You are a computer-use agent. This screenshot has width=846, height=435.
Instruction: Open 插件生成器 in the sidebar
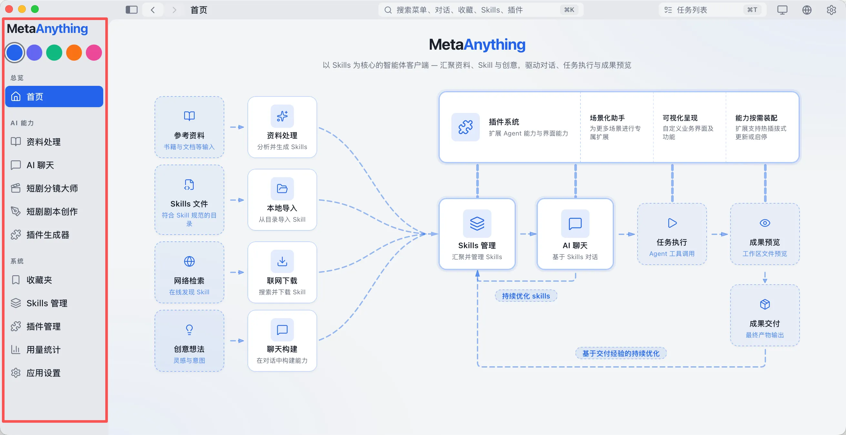54,235
